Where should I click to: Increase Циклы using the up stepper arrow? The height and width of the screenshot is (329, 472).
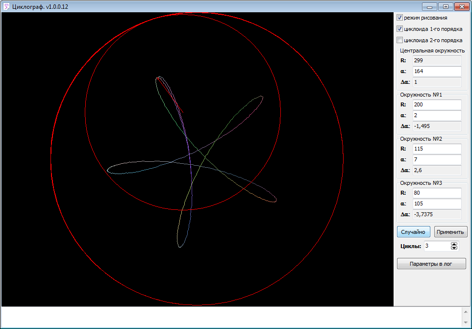pos(454,244)
